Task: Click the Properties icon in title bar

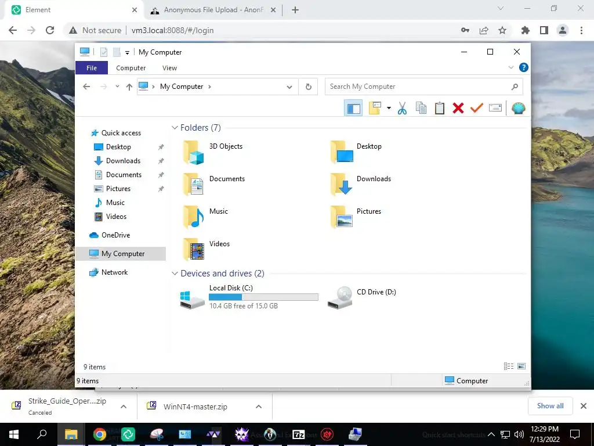Action: [x=103, y=52]
